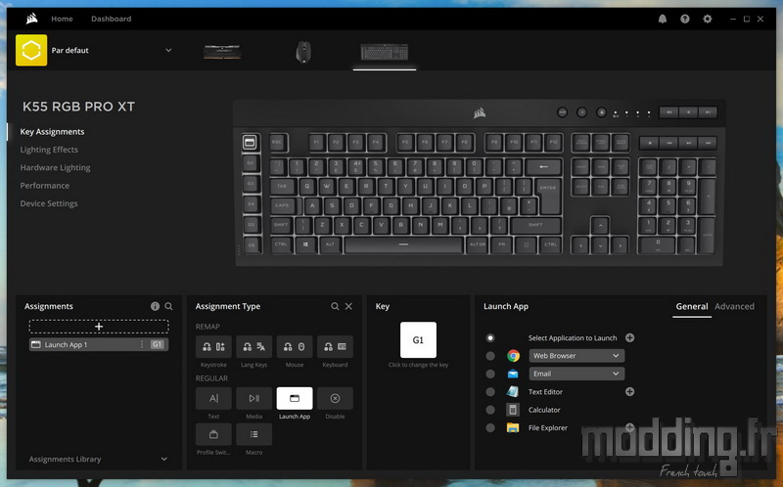Viewport: 783px width, 487px height.
Task: Choose Media assignment type
Action: (253, 398)
